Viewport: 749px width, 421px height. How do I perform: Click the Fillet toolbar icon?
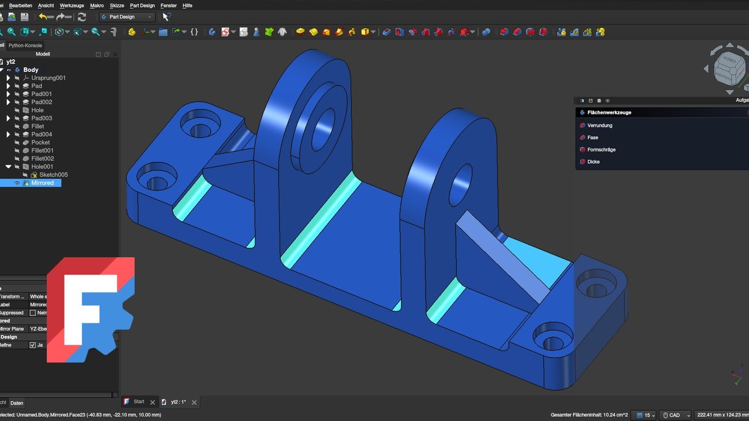(x=504, y=32)
